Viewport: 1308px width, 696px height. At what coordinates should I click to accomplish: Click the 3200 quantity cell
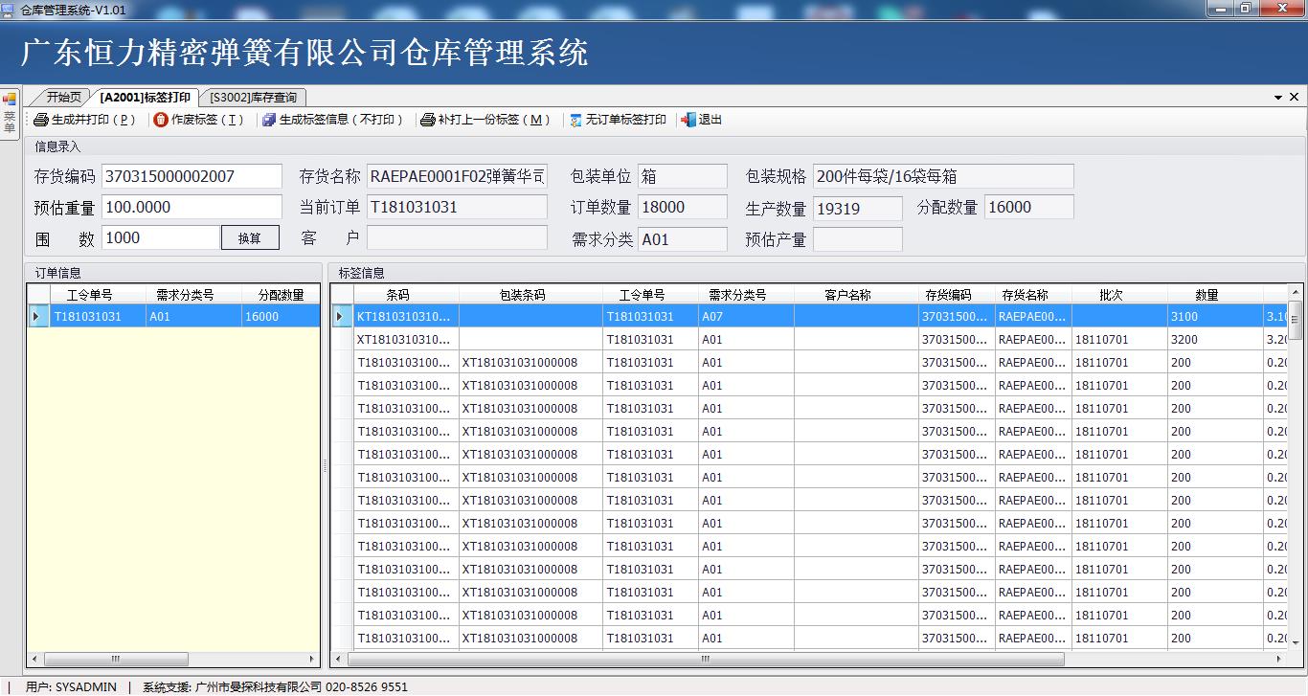(1215, 339)
